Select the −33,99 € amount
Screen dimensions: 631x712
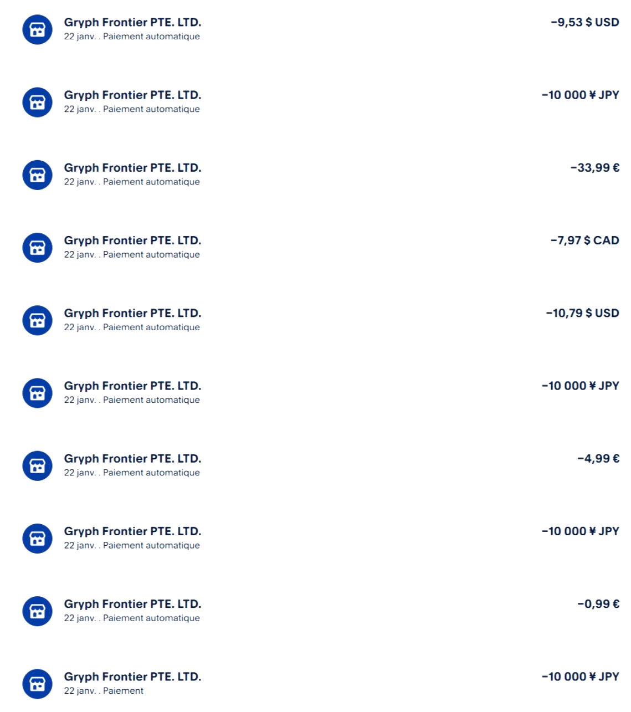click(594, 168)
